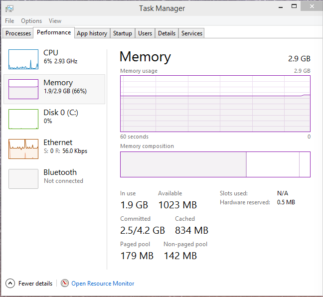Open the File menu

(x=9, y=21)
